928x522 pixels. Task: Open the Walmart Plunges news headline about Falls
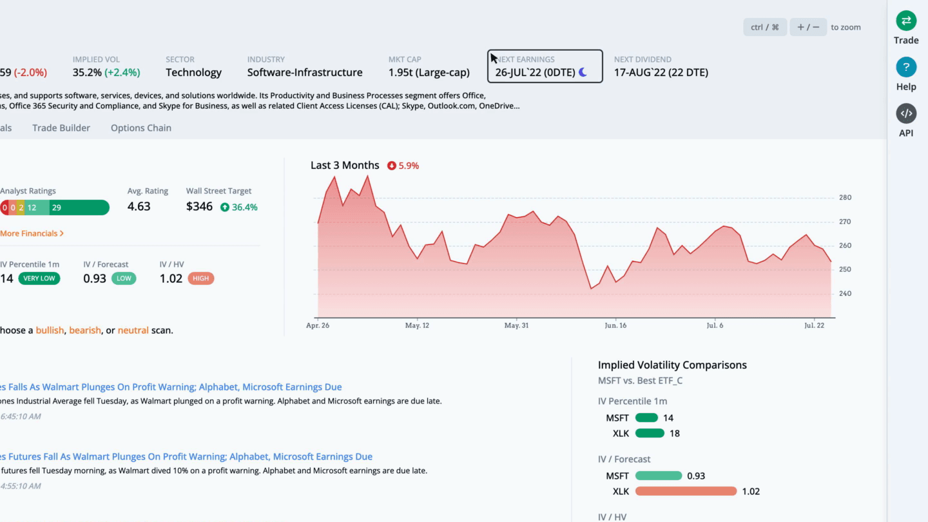point(171,387)
